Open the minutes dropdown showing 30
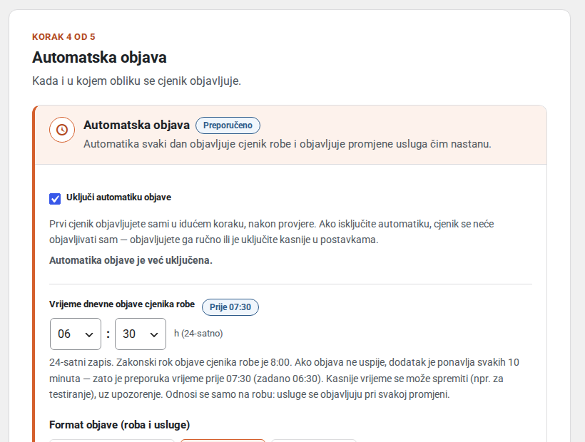Image resolution: width=585 pixels, height=442 pixels. pos(141,334)
